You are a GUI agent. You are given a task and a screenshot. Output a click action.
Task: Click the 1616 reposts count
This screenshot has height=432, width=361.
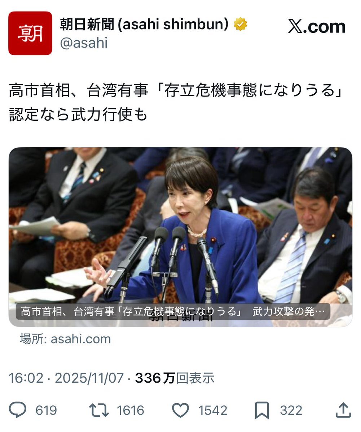(131, 410)
